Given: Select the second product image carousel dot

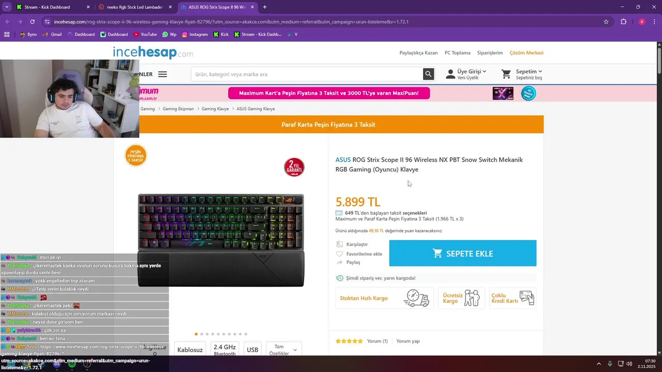Looking at the screenshot, I should pyautogui.click(x=202, y=334).
